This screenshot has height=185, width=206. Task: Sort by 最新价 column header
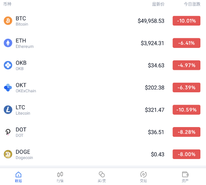(158, 4)
